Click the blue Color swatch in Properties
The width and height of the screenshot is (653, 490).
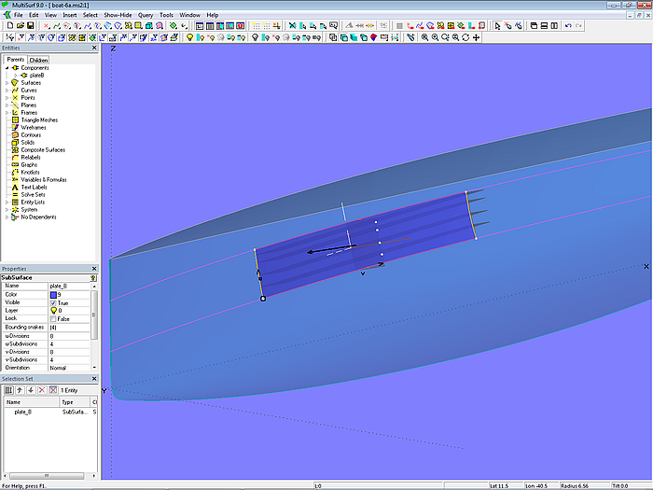click(53, 295)
